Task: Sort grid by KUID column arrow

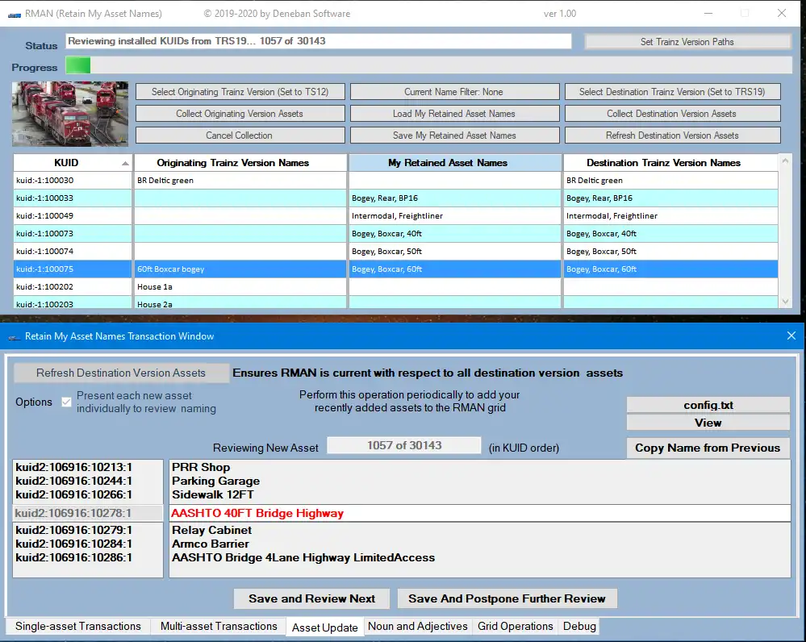Action: tap(125, 163)
